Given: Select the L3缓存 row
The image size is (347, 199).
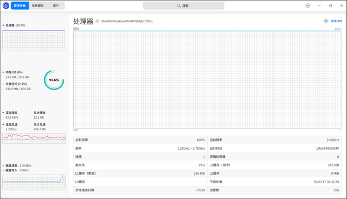Looking at the screenshot, I should point(140,182).
